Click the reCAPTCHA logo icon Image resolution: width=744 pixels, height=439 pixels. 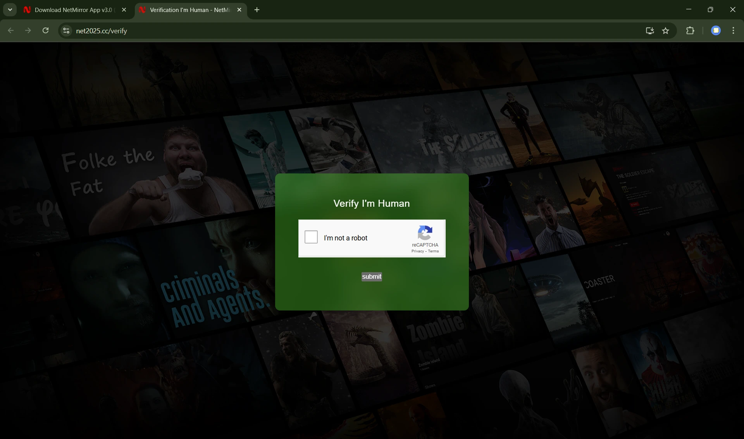(425, 233)
